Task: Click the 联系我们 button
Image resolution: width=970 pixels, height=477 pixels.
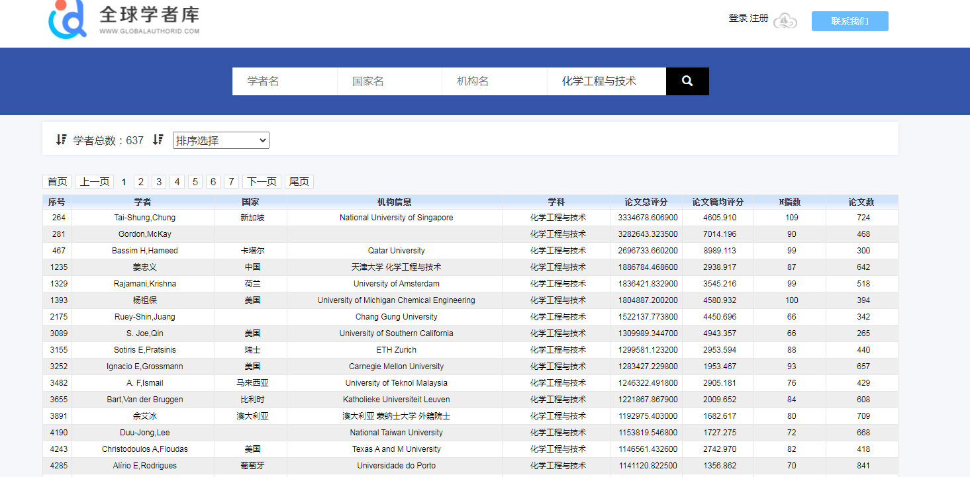Action: (849, 21)
